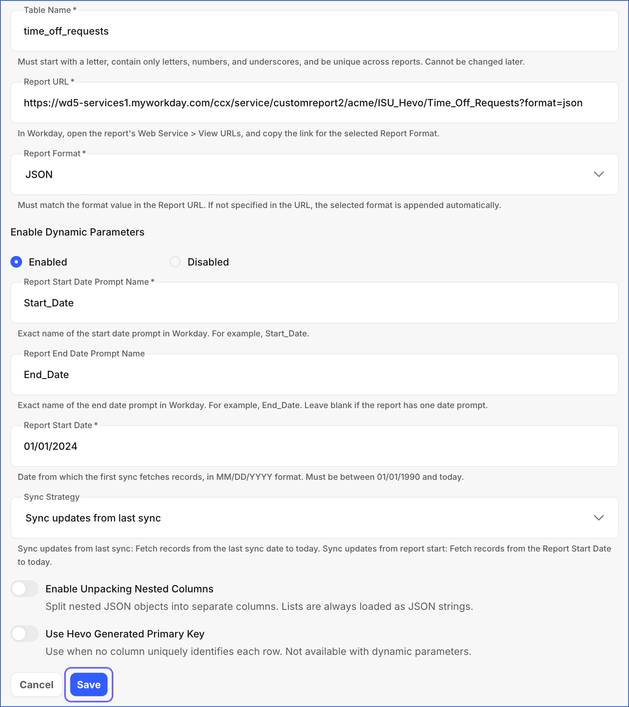Viewport: 629px width, 707px height.
Task: Click the Disabled option label
Action: [x=208, y=262]
